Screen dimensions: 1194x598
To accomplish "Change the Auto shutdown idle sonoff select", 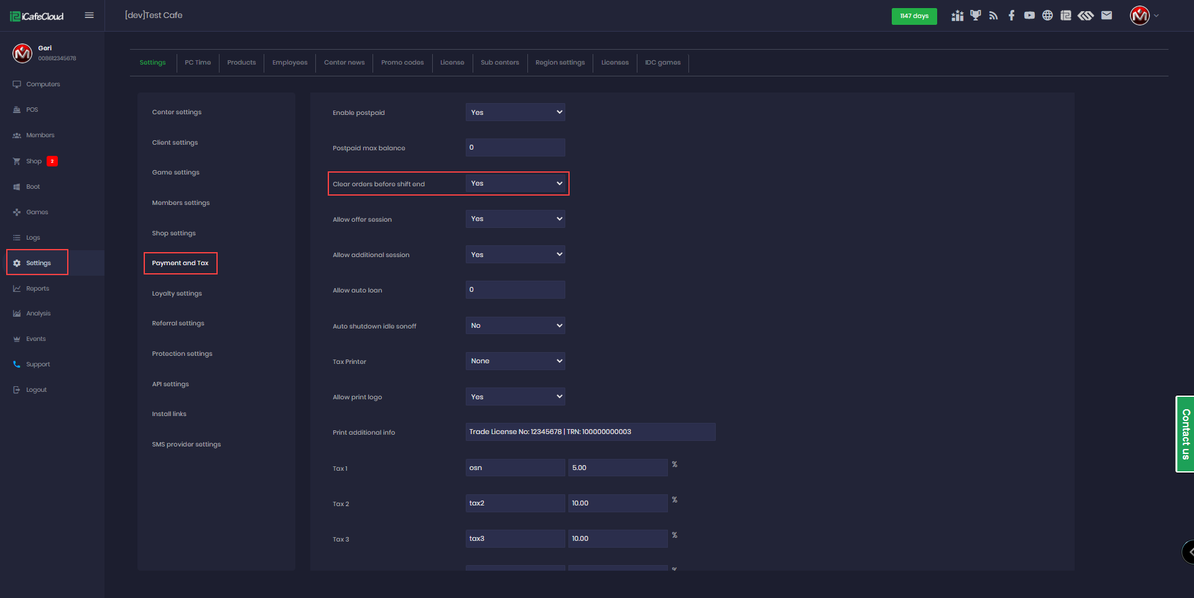I will click(x=515, y=325).
